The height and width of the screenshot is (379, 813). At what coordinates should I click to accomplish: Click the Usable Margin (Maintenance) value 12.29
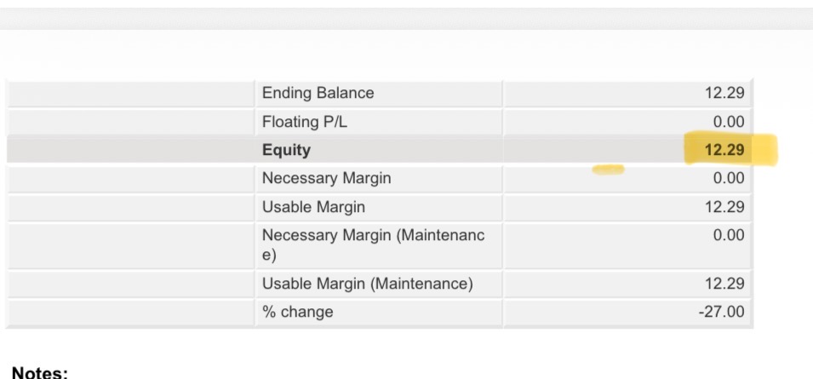pyautogui.click(x=724, y=284)
